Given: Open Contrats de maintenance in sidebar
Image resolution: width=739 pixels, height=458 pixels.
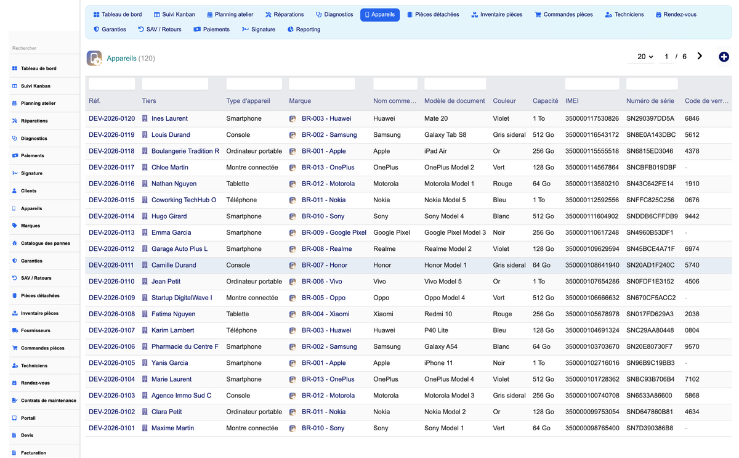Looking at the screenshot, I should click(x=49, y=401).
